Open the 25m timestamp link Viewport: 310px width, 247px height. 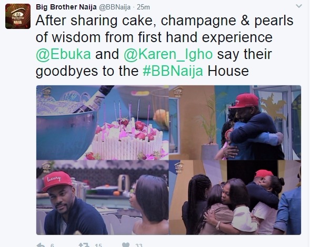[143, 7]
